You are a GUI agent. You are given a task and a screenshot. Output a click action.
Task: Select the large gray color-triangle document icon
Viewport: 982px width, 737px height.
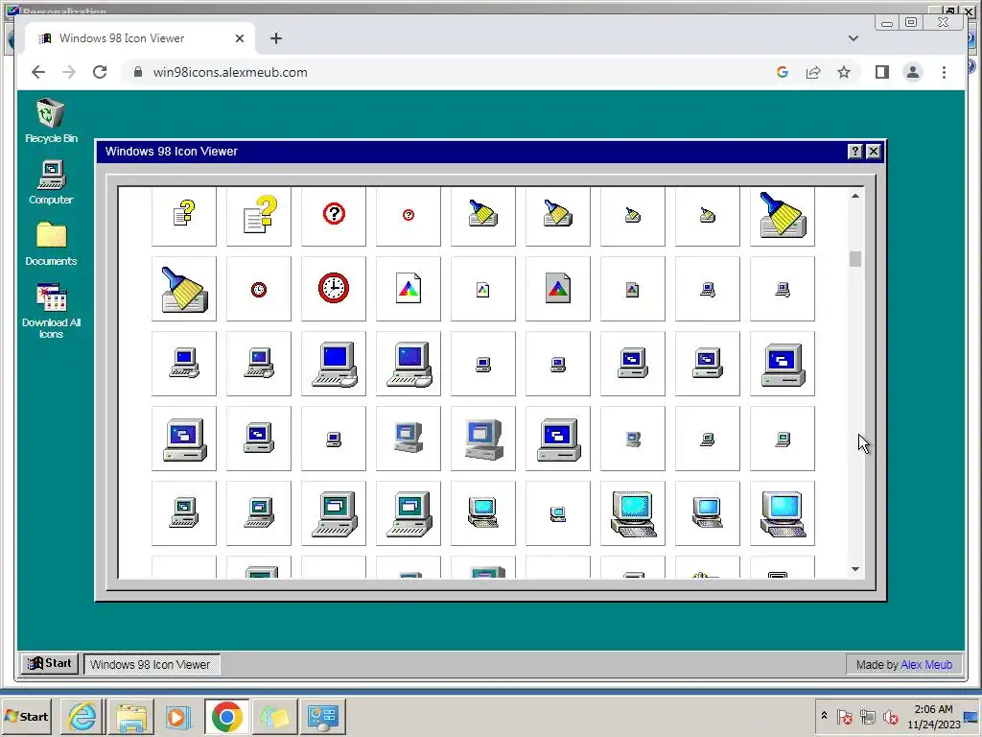click(558, 289)
